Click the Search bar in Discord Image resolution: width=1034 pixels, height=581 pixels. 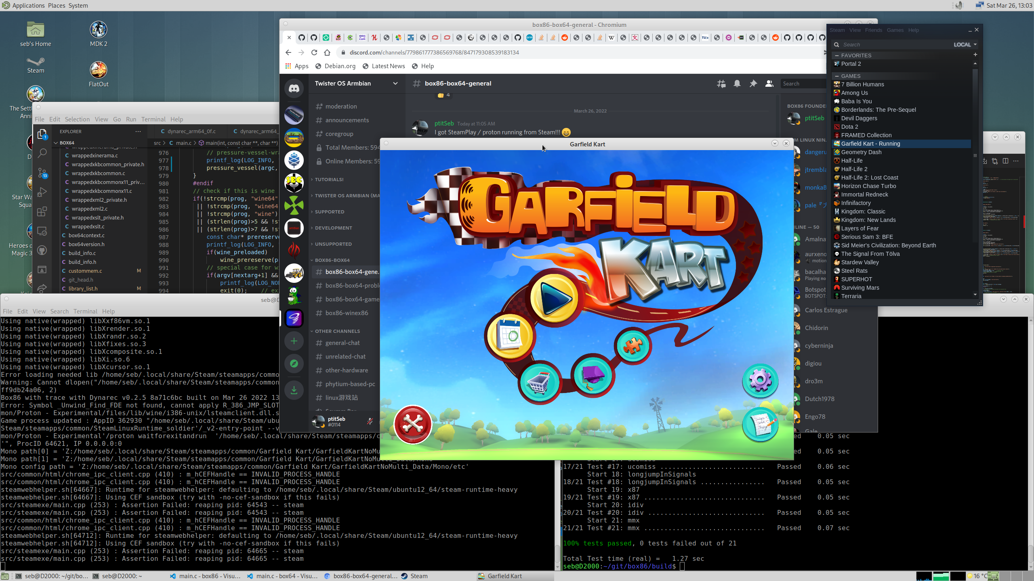[801, 84]
